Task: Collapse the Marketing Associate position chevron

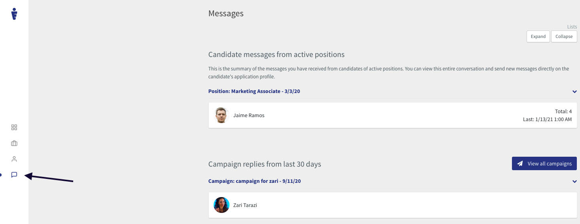Action: coord(574,91)
